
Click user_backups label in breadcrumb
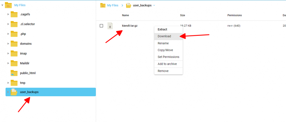pyautogui.click(x=142, y=6)
